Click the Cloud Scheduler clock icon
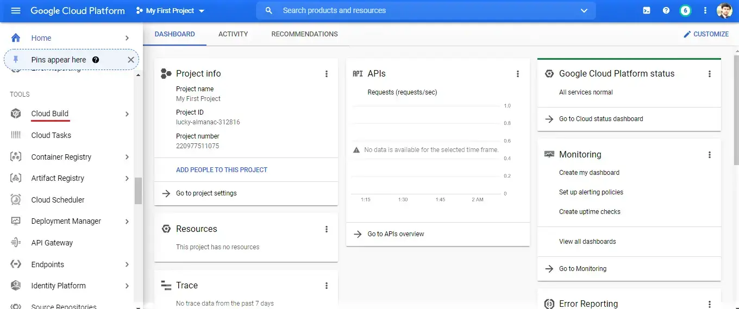 tap(16, 200)
